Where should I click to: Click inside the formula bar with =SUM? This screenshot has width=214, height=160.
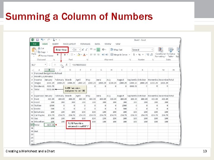pyautogui.click(x=125, y=65)
